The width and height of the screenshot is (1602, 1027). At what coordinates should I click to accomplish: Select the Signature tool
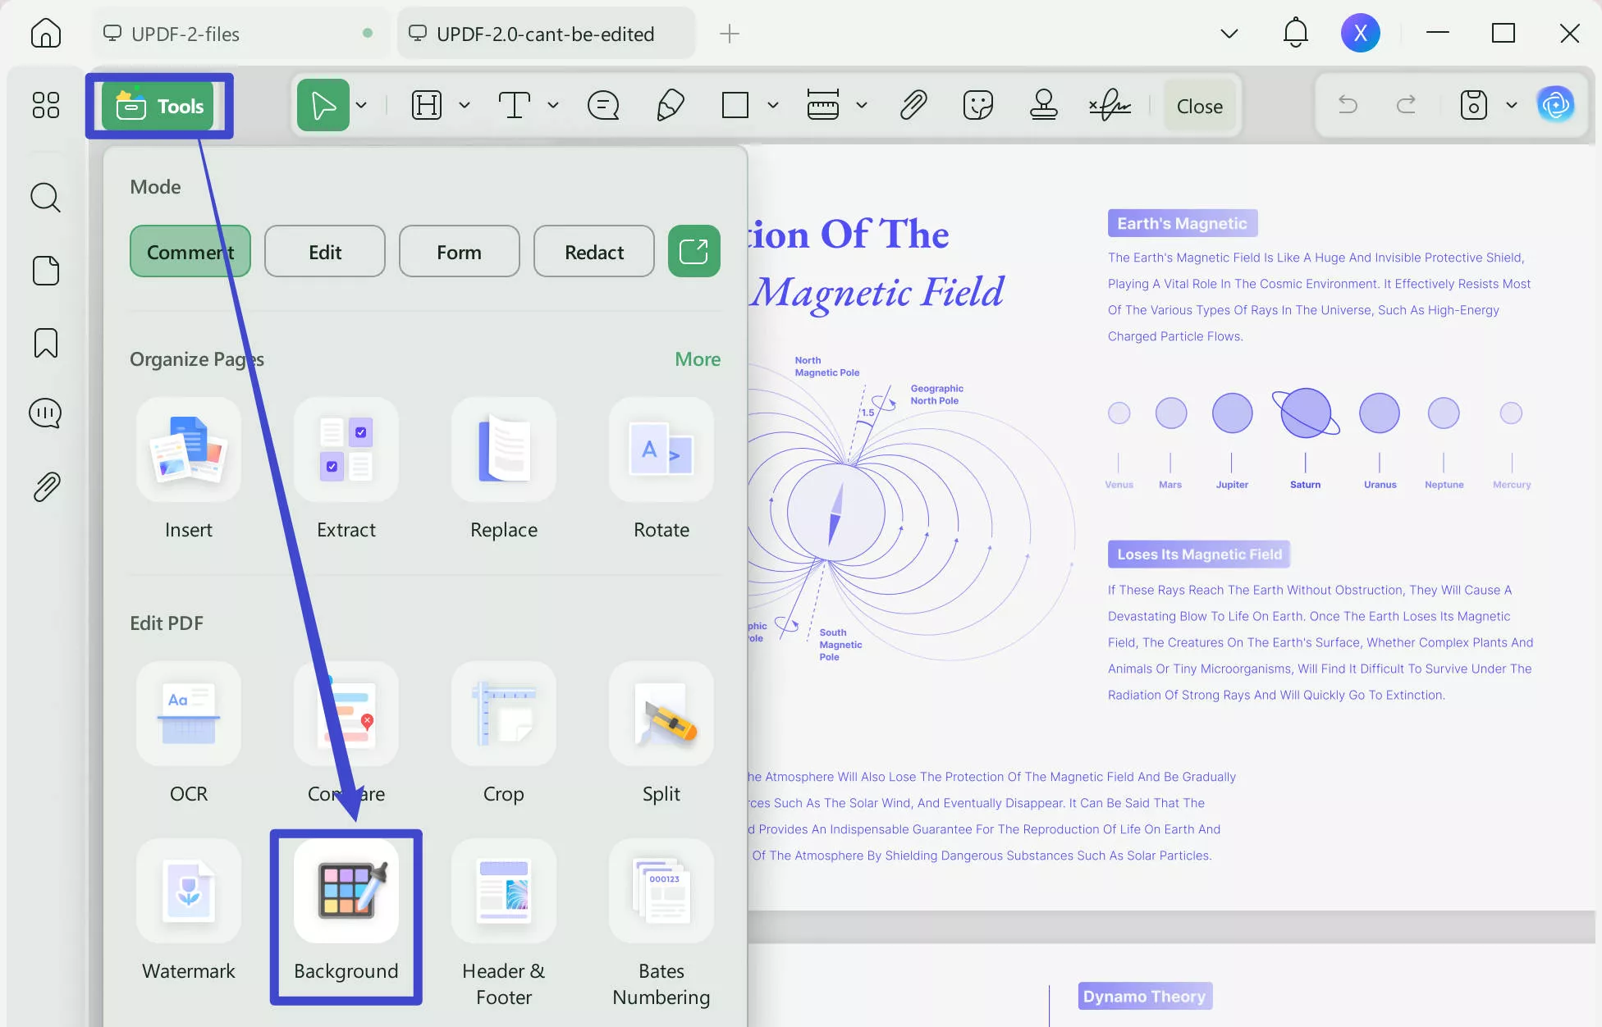[1110, 105]
